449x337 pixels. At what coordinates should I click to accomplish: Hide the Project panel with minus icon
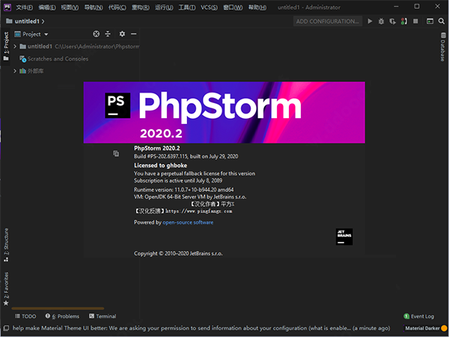pyautogui.click(x=134, y=34)
